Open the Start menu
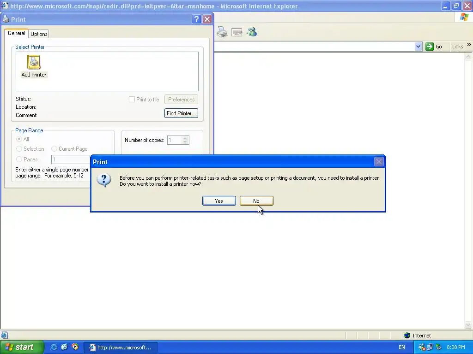This screenshot has height=354, width=473. [x=21, y=347]
